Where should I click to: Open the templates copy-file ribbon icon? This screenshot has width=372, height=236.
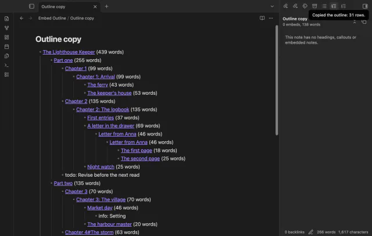[6, 56]
